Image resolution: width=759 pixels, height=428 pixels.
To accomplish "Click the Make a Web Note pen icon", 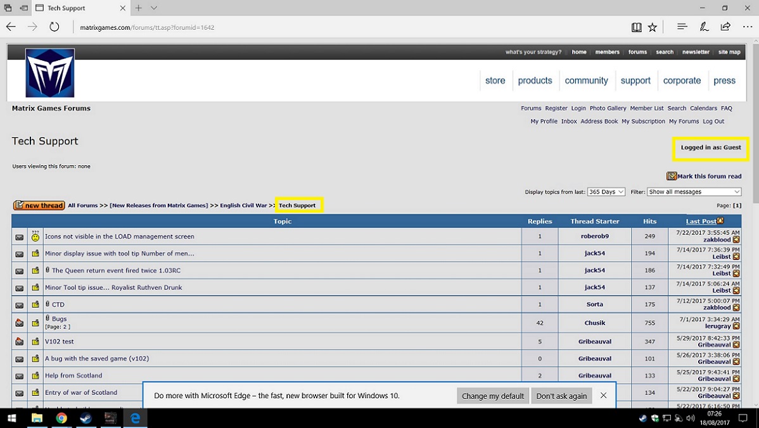I will click(x=705, y=27).
